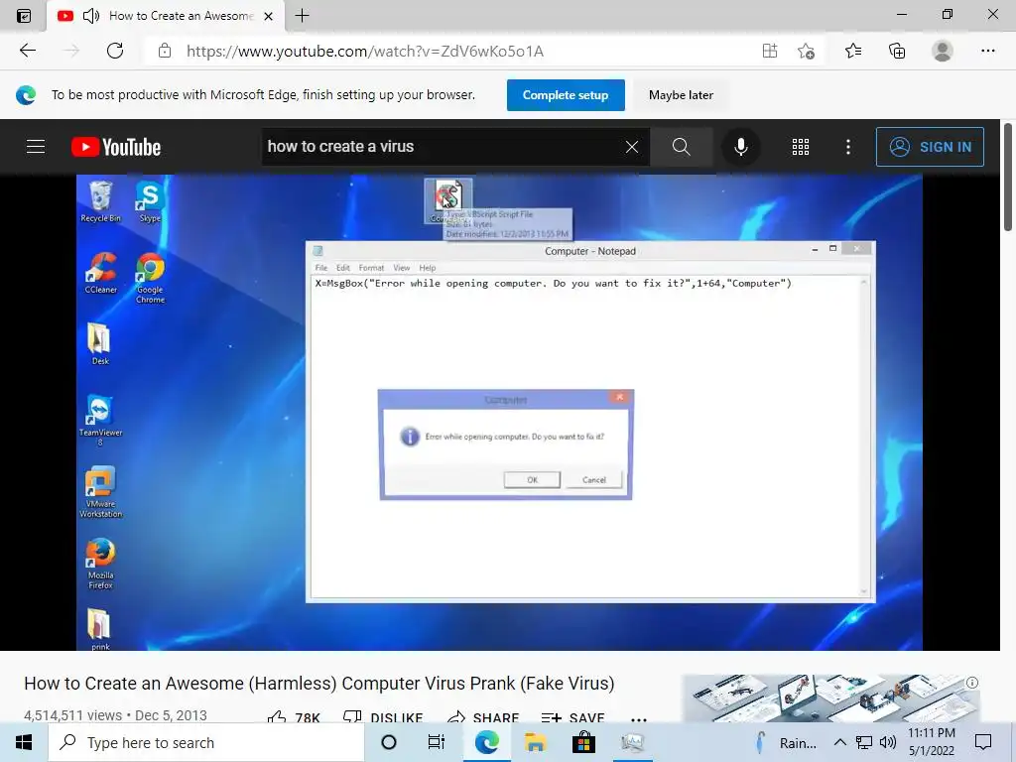Dismiss setup with Maybe later
The image size is (1016, 762).
tap(681, 95)
